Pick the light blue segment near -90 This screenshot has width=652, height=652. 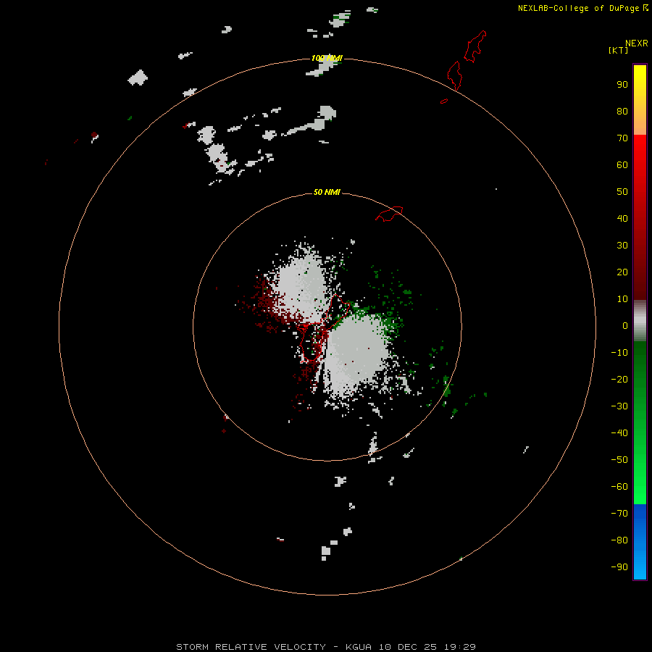pos(640,566)
